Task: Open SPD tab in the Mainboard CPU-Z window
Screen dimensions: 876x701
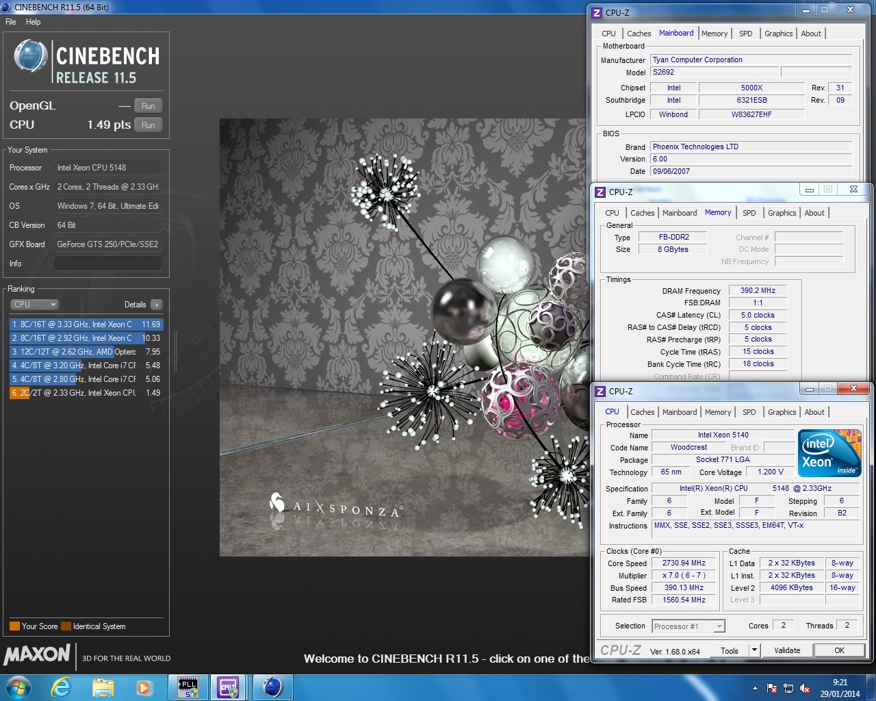Action: 746,34
